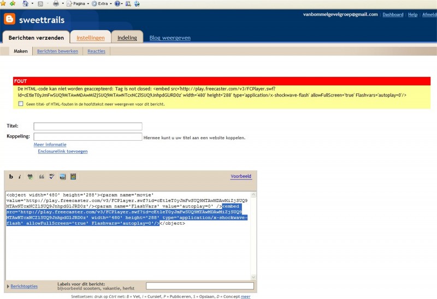Click the Print icon in the browser toolbar
Screen dimensions: 437x299
[x=56, y=4]
